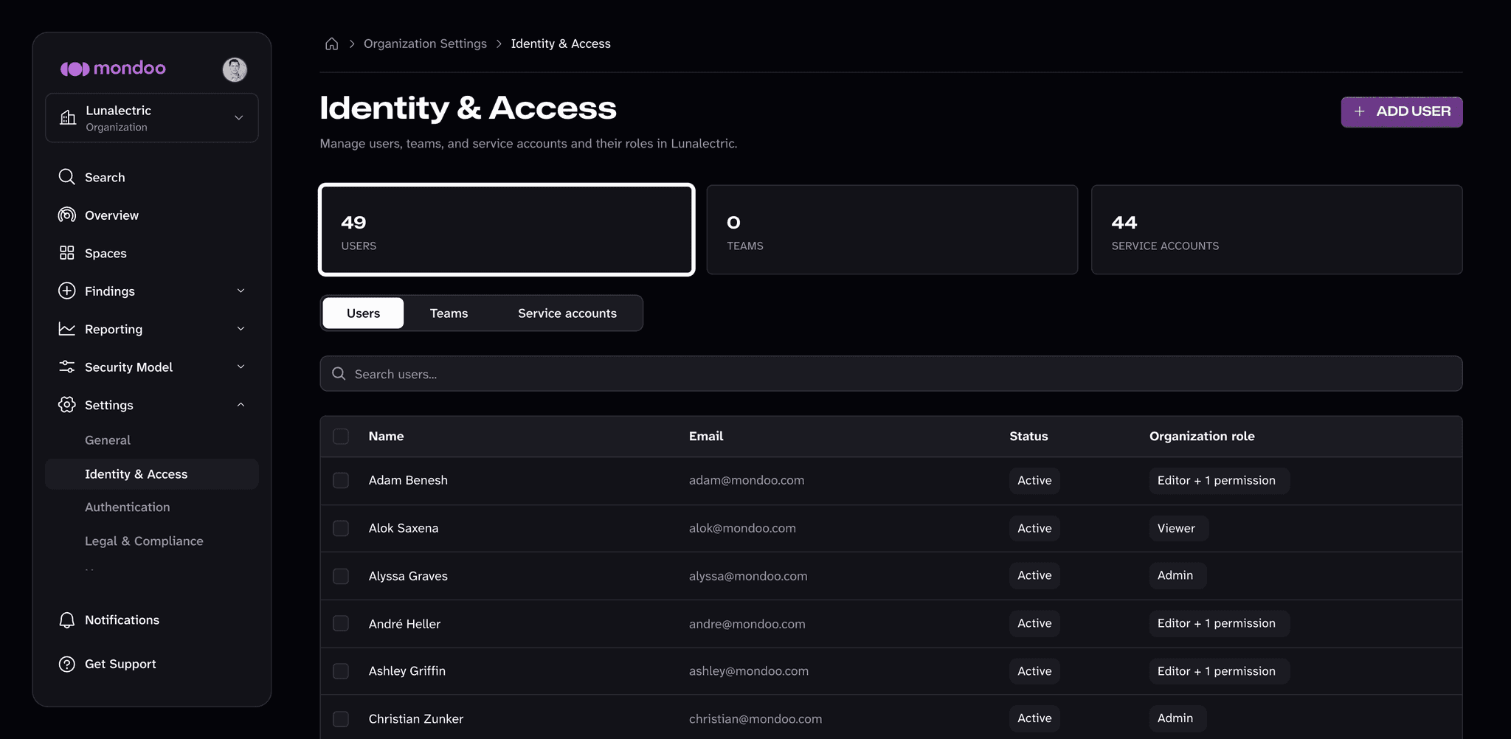Click the plus icon in Add User
Viewport: 1511px width, 739px height.
[x=1359, y=111]
